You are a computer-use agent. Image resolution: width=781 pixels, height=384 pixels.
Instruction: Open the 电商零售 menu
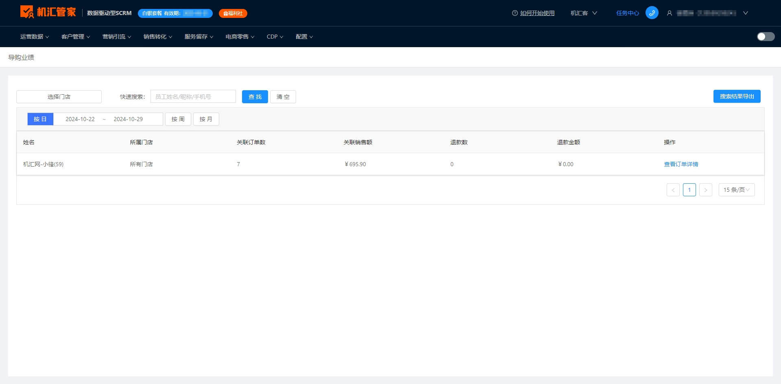click(x=240, y=37)
